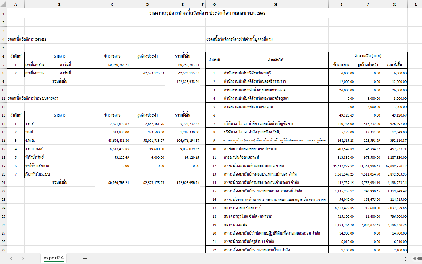
Task: Click the 'ธนาคารอาคารสงเคราะห์' cell
Action: pyautogui.click(x=276, y=208)
